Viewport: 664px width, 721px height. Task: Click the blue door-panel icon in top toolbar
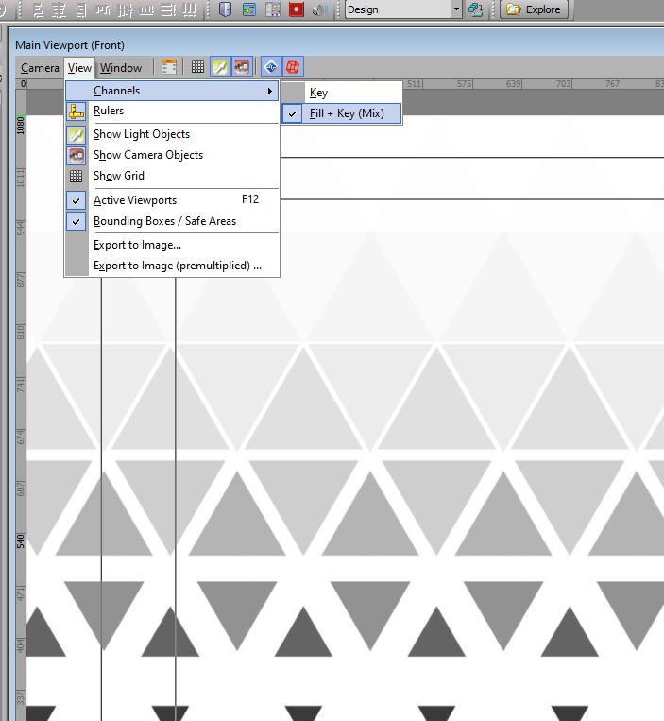click(225, 9)
